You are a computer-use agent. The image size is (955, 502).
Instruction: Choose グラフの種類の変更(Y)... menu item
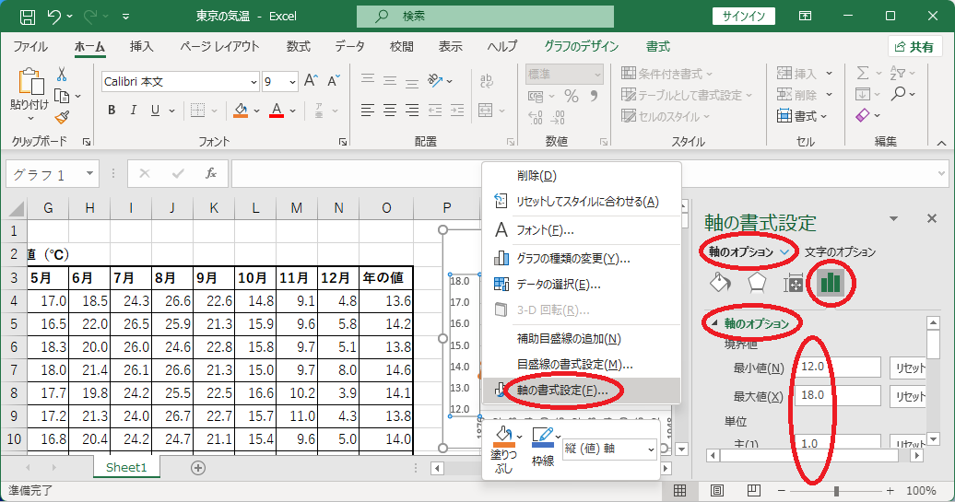[581, 259]
